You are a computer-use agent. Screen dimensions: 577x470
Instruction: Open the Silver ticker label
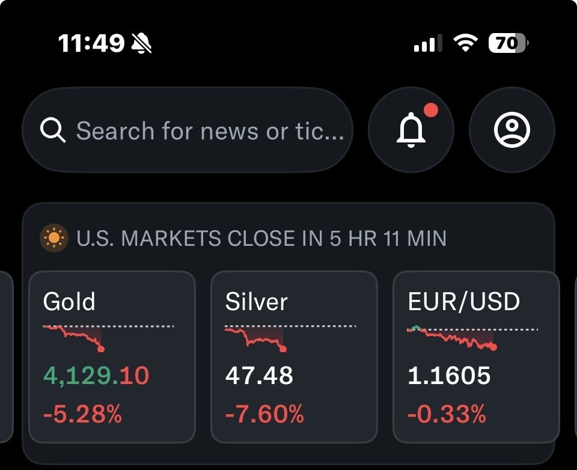point(256,301)
